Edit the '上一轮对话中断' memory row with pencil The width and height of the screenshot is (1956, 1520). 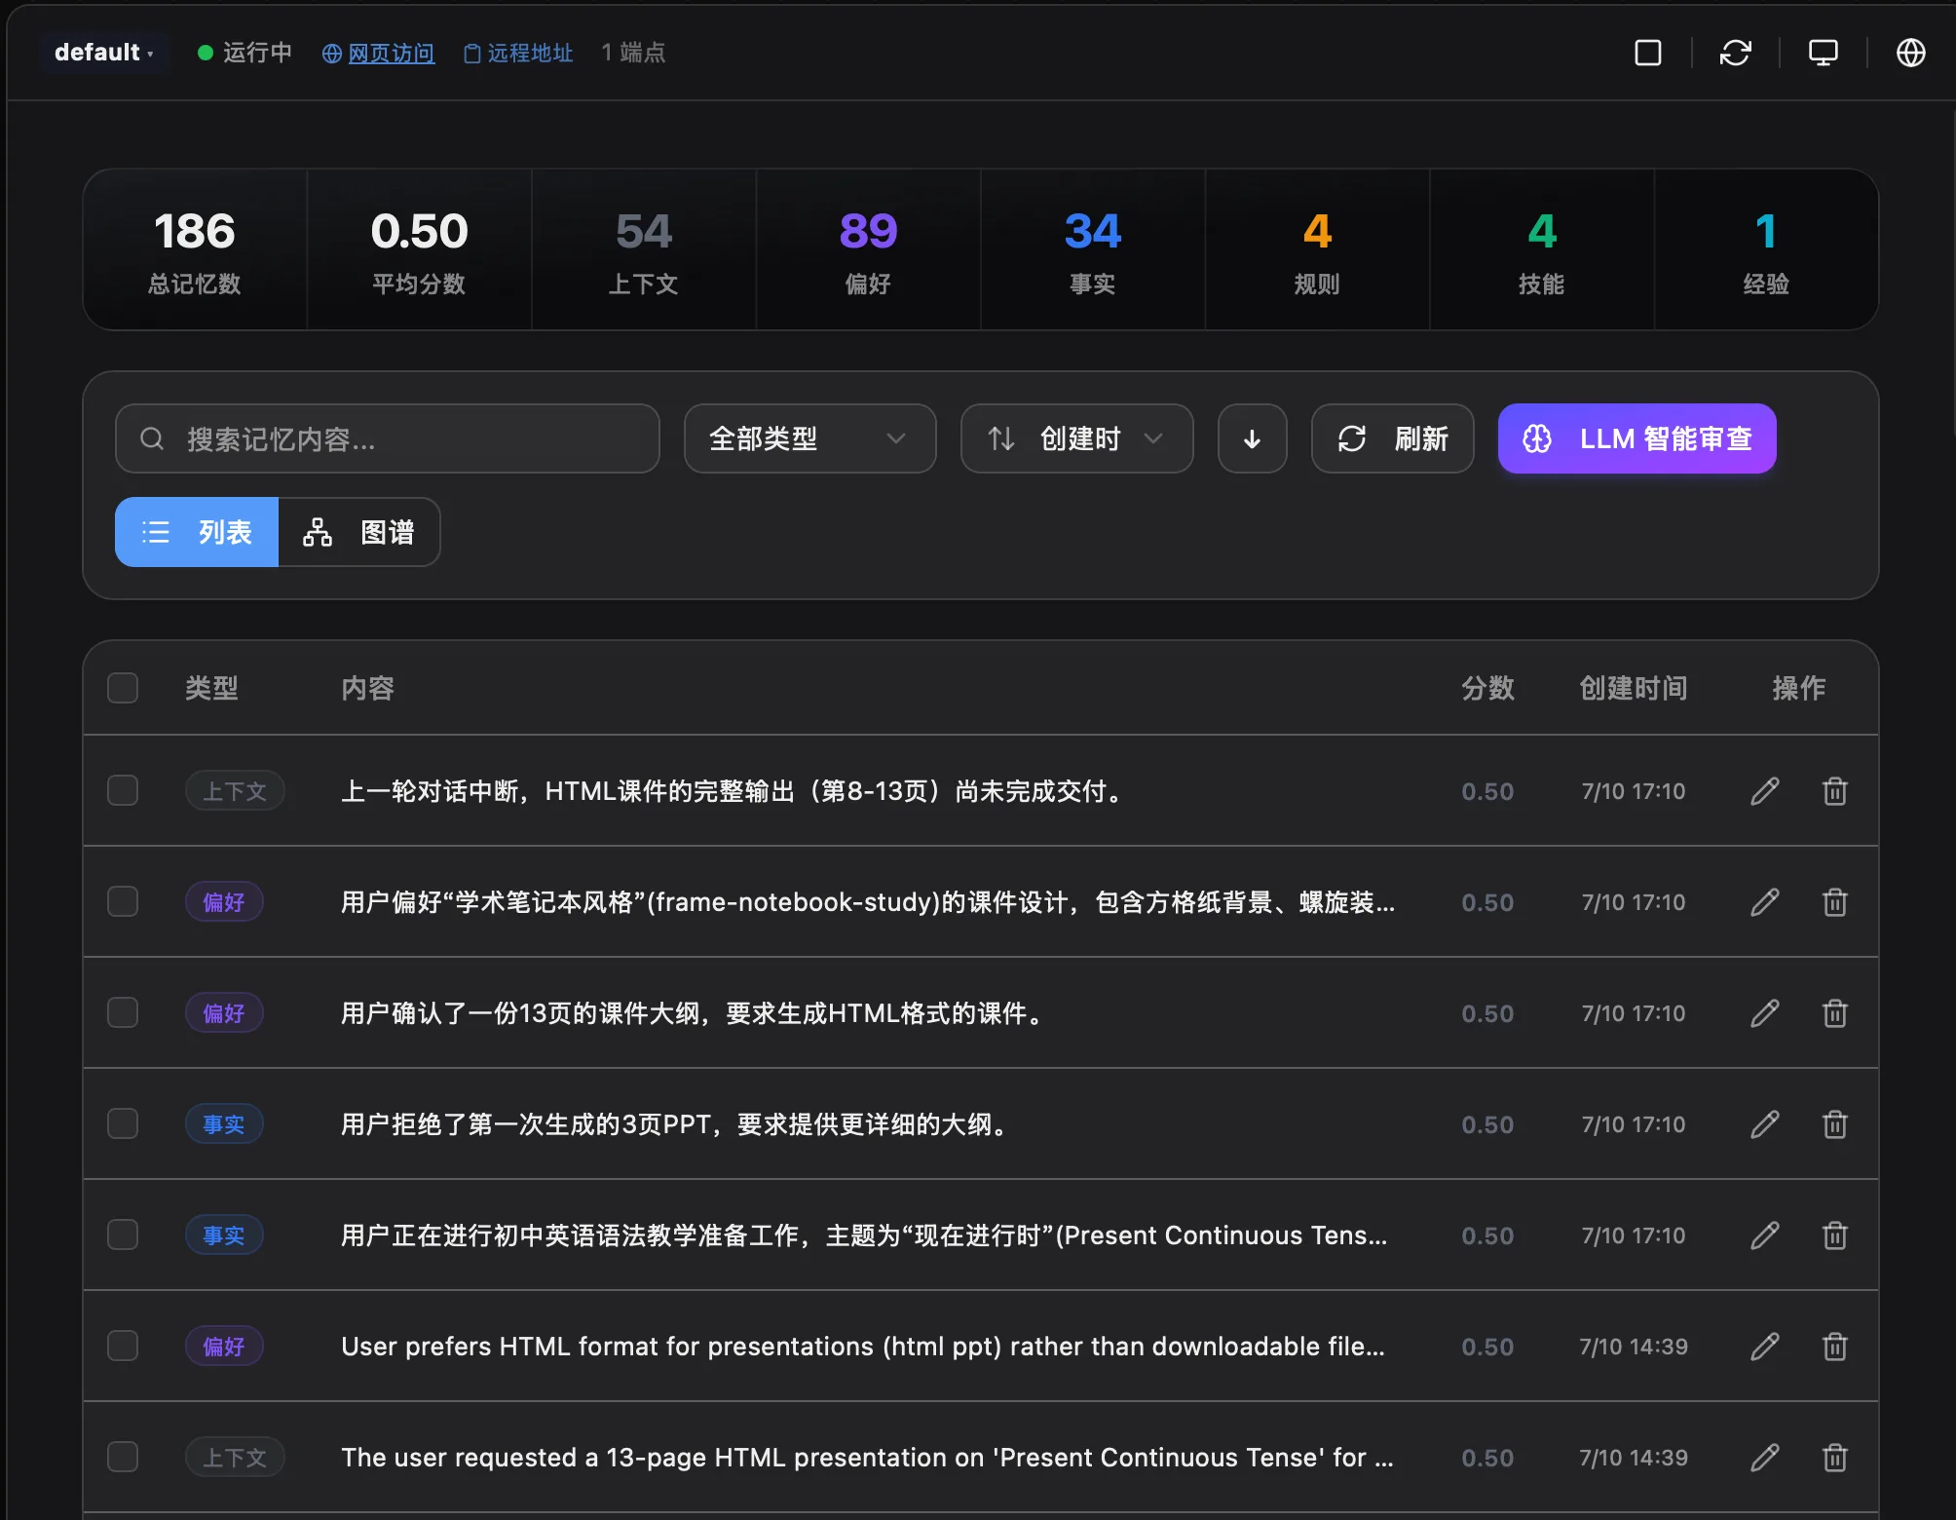click(x=1764, y=791)
